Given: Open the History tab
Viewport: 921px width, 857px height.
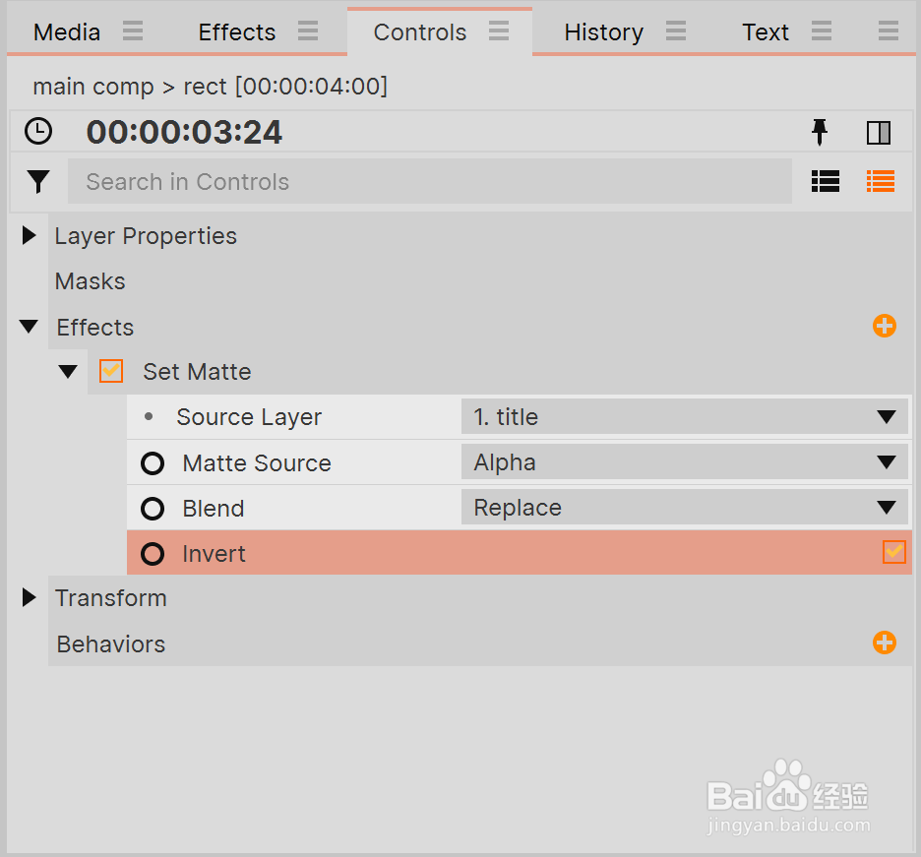Looking at the screenshot, I should [604, 32].
